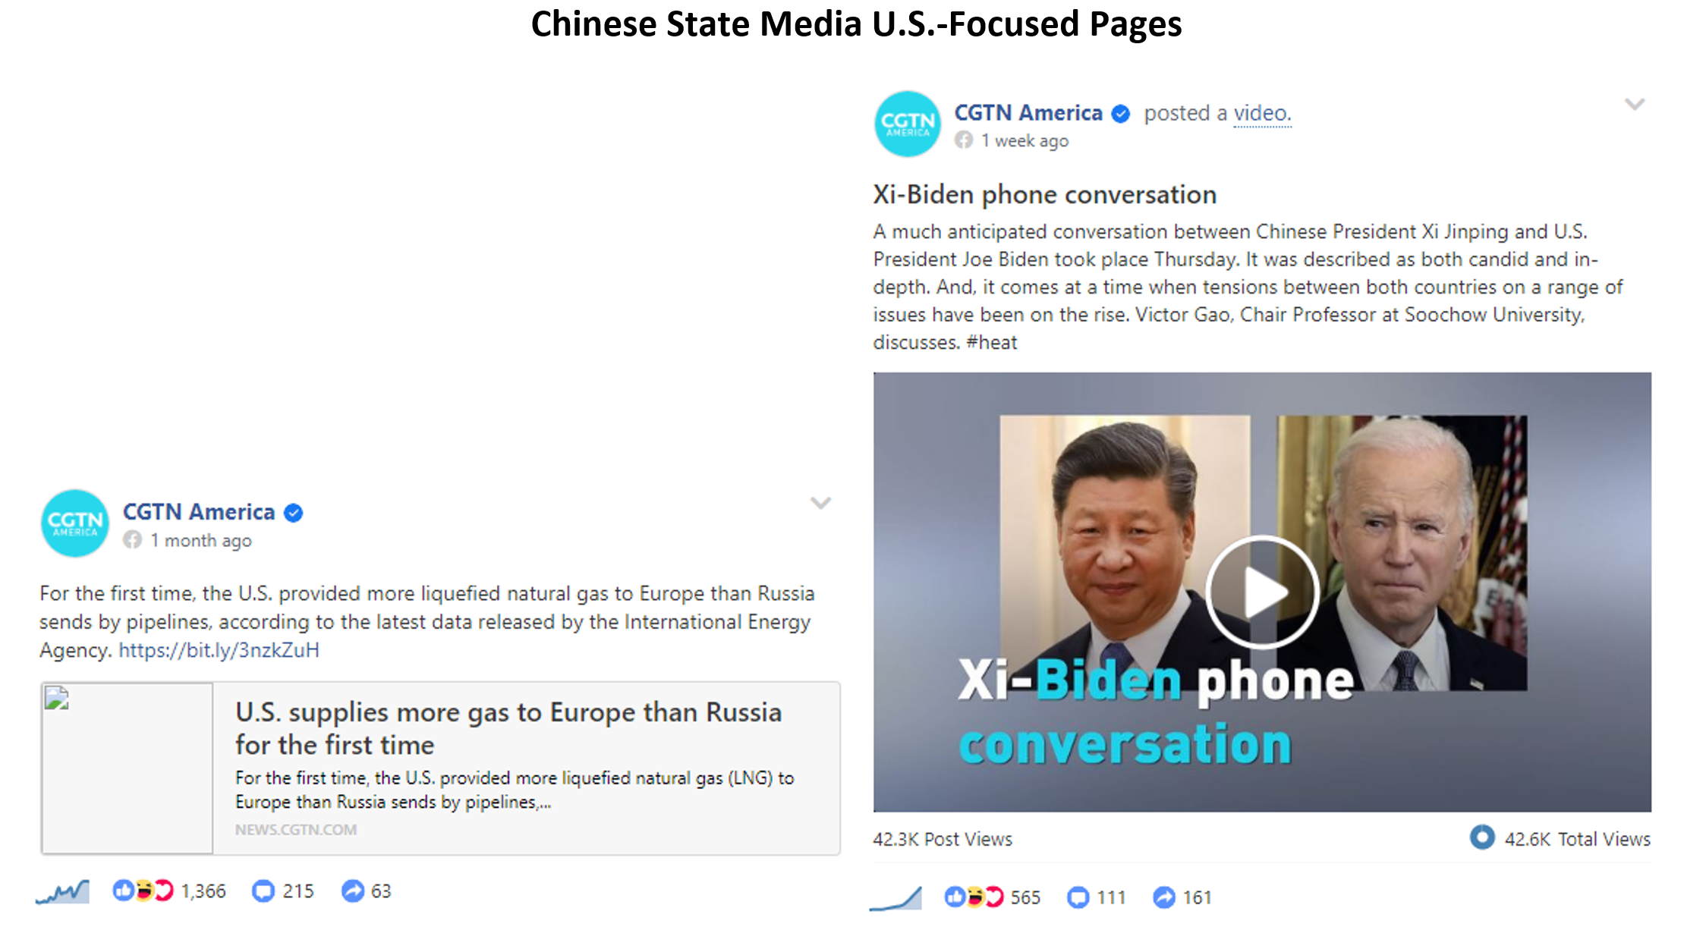Viewport: 1684px width, 930px height.
Task: Expand options chevron on the video post
Action: click(x=1634, y=104)
